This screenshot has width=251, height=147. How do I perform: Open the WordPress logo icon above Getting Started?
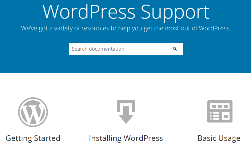click(x=33, y=112)
